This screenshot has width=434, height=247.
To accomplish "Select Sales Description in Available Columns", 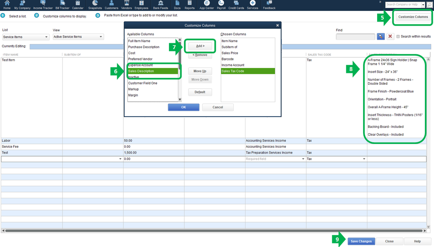I will click(152, 71).
